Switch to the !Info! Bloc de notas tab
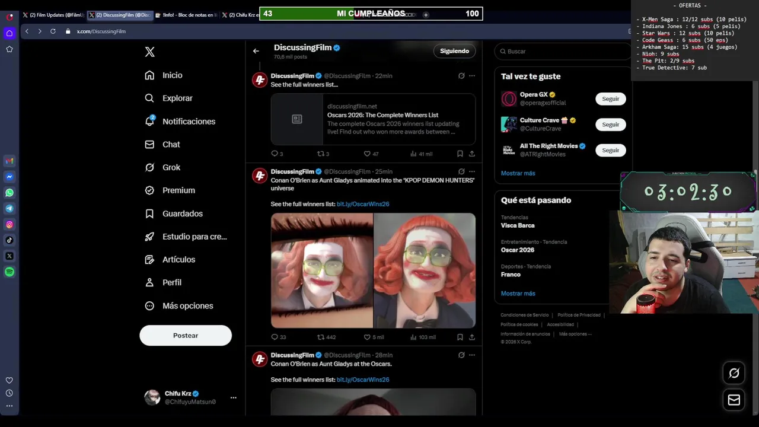The width and height of the screenshot is (759, 427). pos(186,15)
